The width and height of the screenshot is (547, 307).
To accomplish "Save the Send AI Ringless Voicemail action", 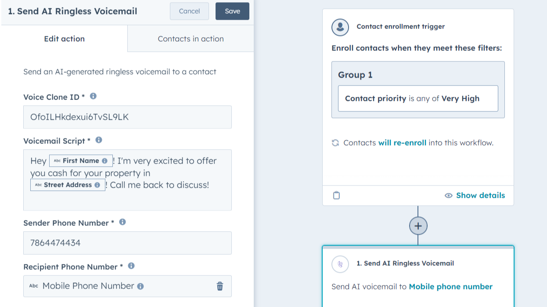I will [232, 11].
